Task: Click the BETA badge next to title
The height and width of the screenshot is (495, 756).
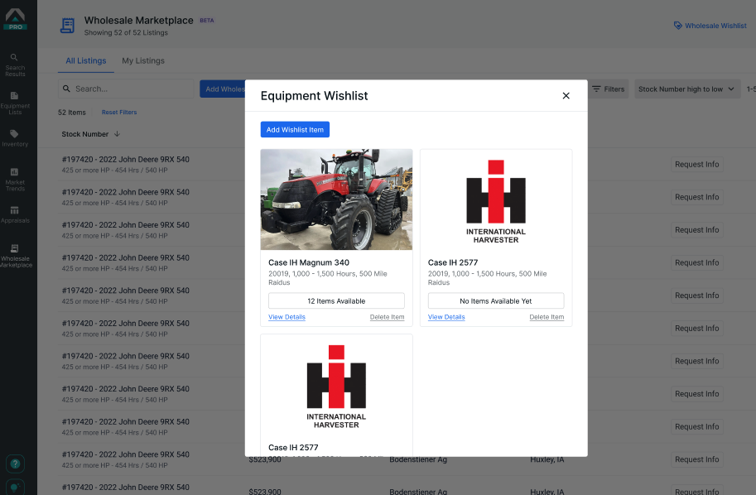Action: coord(207,20)
